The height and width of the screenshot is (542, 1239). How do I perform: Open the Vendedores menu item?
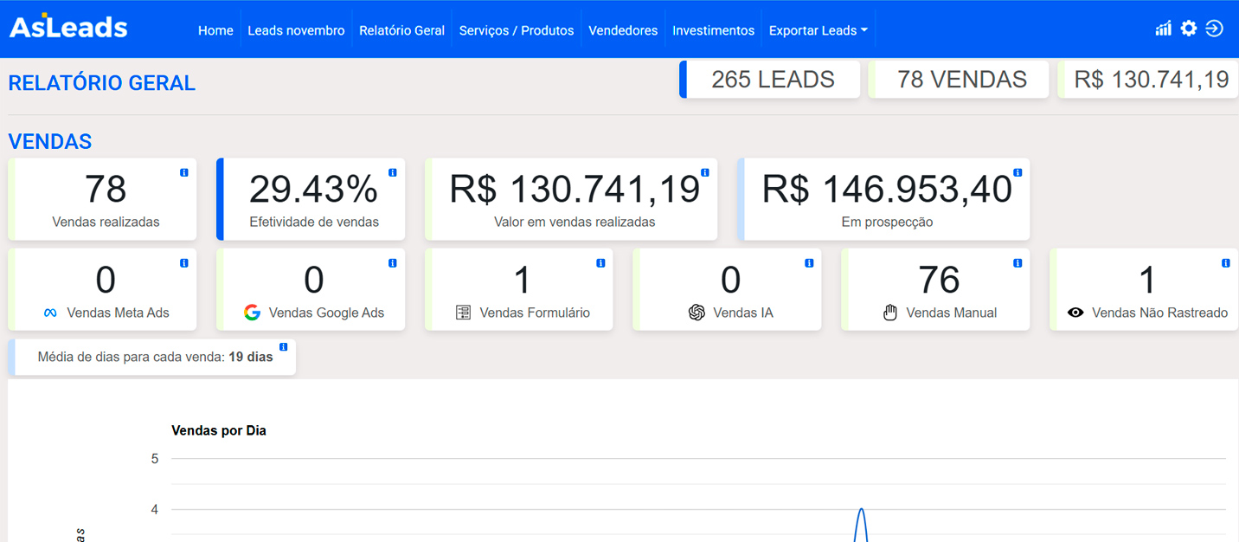click(x=623, y=30)
